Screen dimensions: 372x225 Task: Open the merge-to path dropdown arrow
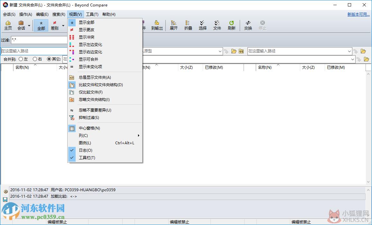tap(353, 59)
